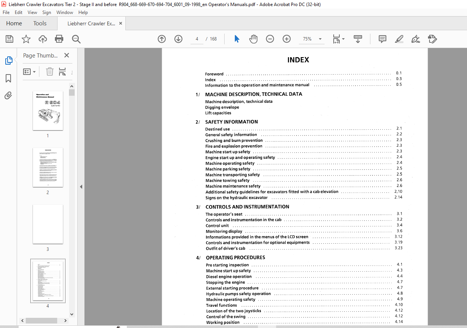
Task: Select blank page 3 thumbnail
Action: tap(48, 224)
